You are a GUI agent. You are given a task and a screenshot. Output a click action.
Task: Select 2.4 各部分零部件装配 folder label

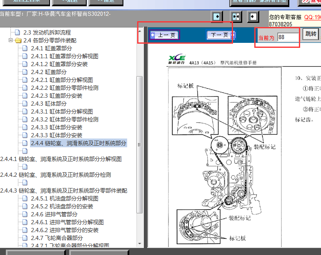50,40
